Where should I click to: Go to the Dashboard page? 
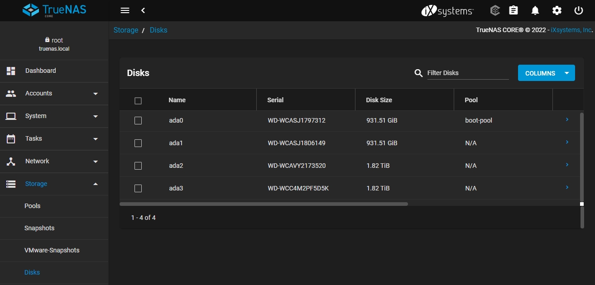click(x=41, y=71)
